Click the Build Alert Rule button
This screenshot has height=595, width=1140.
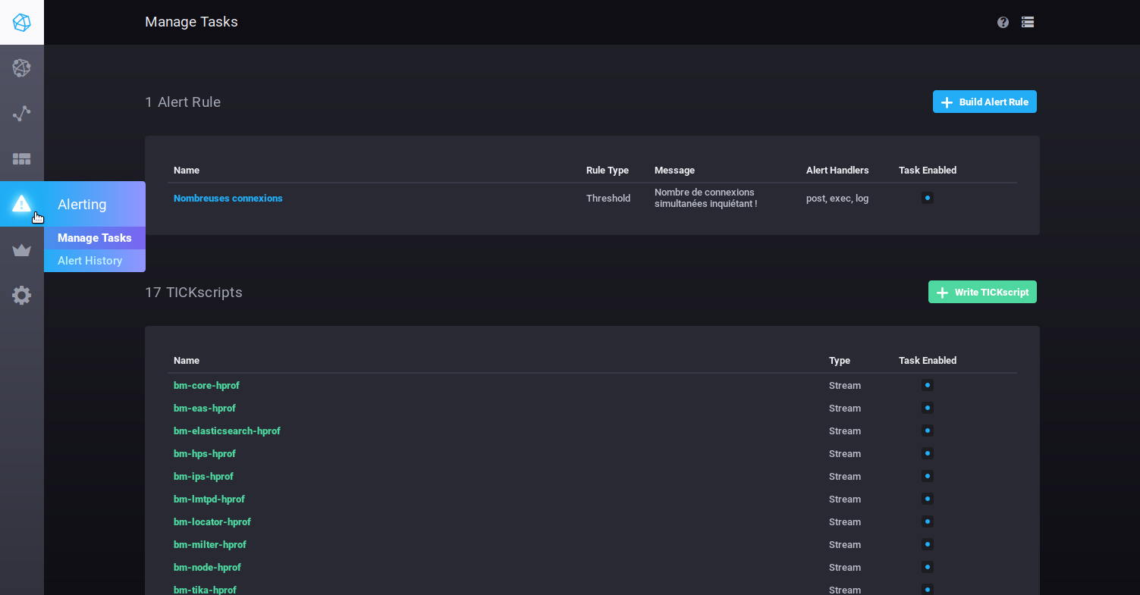coord(984,102)
